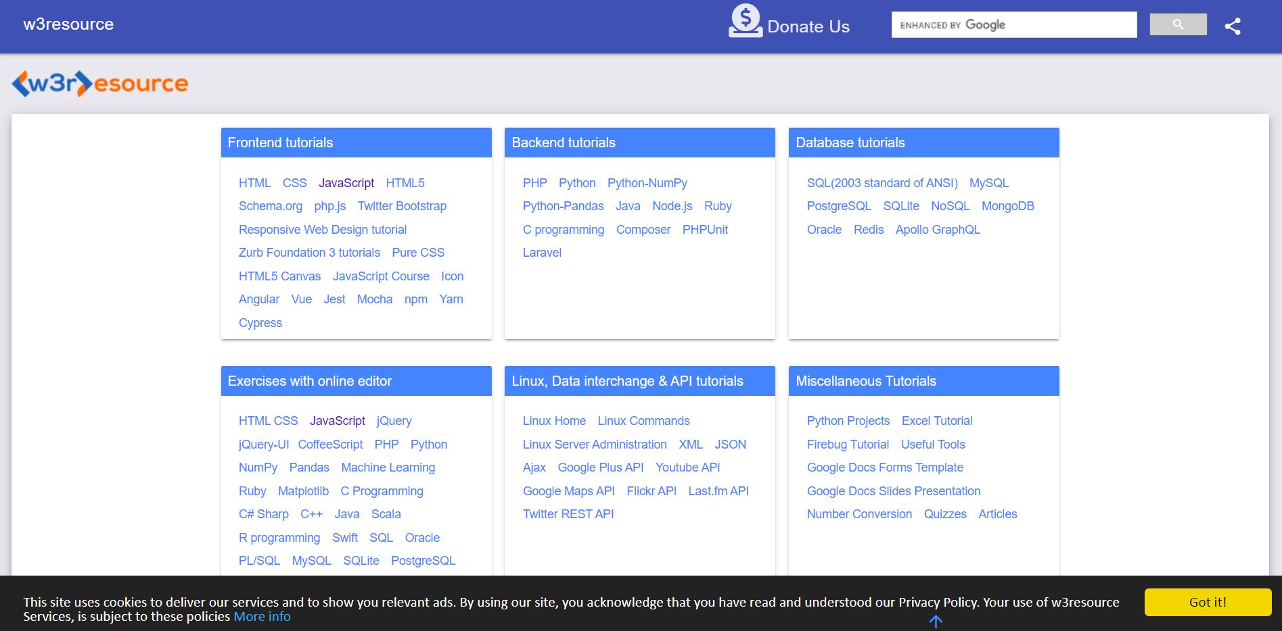Open Responsive Web Design tutorial

(323, 230)
